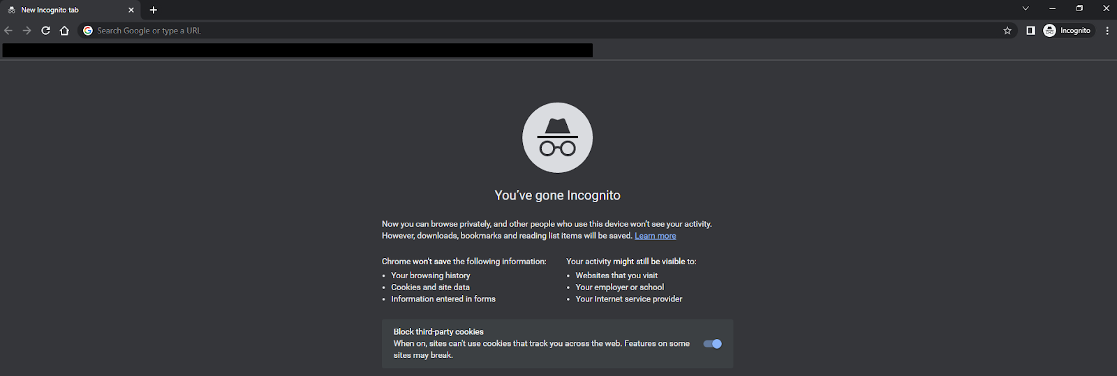1117x376 pixels.
Task: Click 'Websites that you visit' list item
Action: click(616, 276)
